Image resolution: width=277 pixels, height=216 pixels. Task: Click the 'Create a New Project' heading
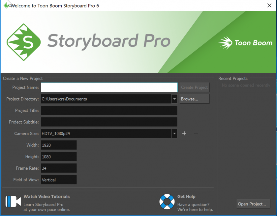click(23, 78)
